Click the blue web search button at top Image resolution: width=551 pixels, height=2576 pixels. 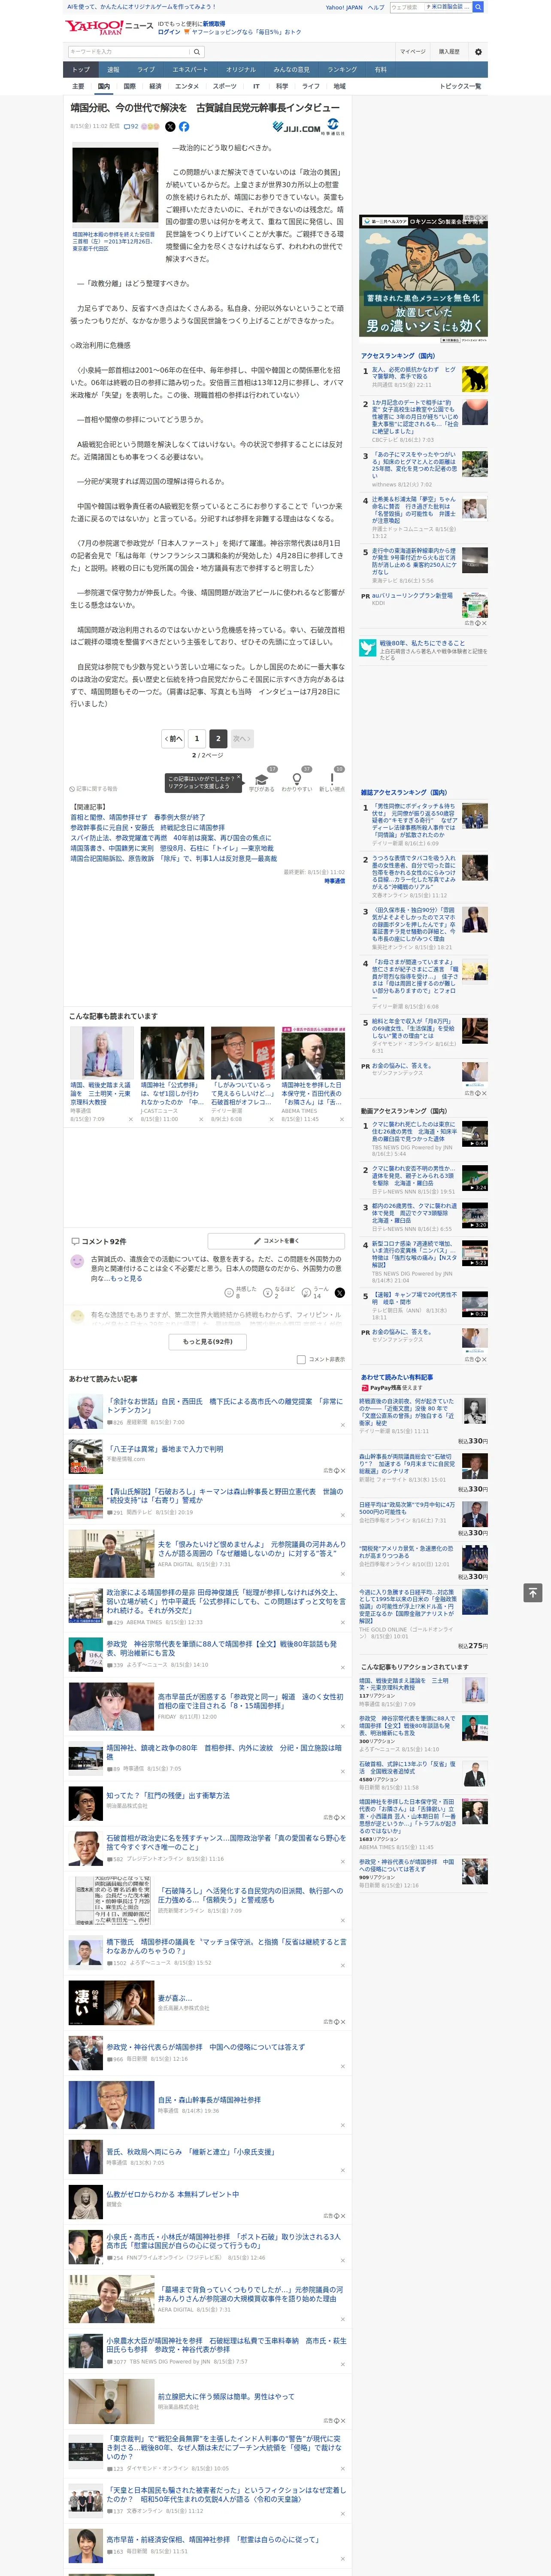click(x=478, y=7)
